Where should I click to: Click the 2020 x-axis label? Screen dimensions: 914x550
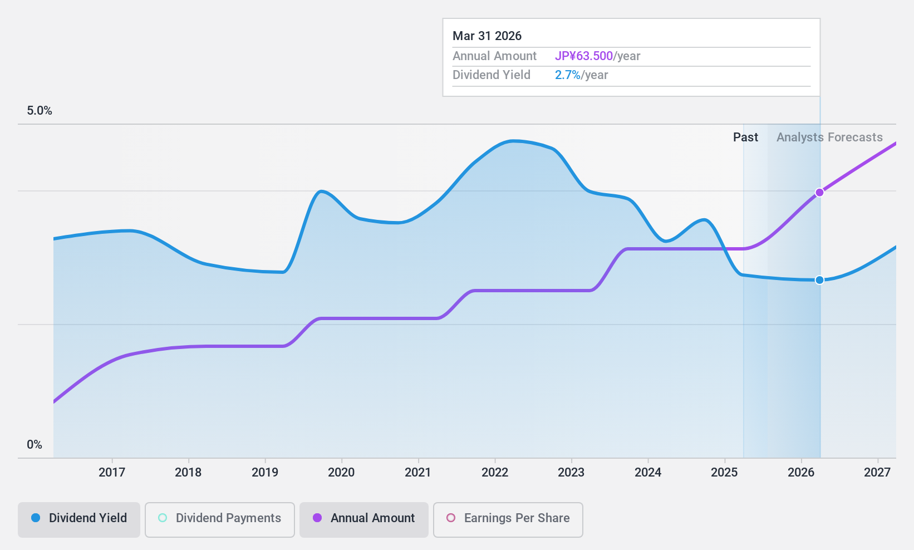point(341,473)
